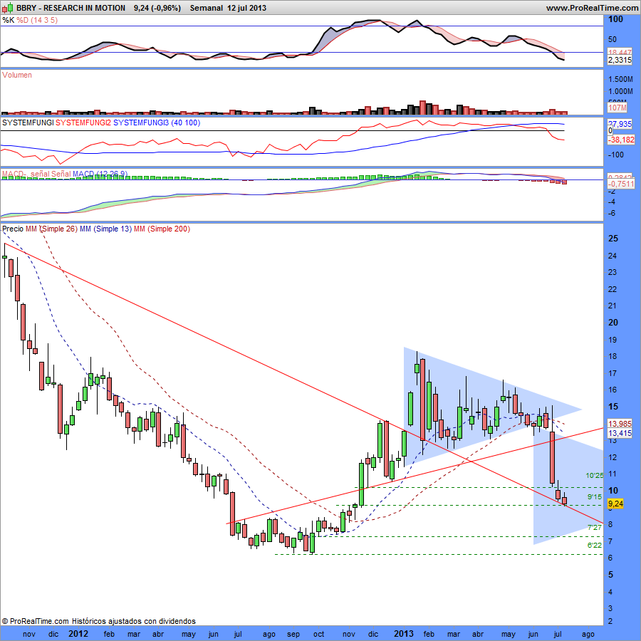
Task: Click the stochastic value 18,447
Action: [x=620, y=52]
